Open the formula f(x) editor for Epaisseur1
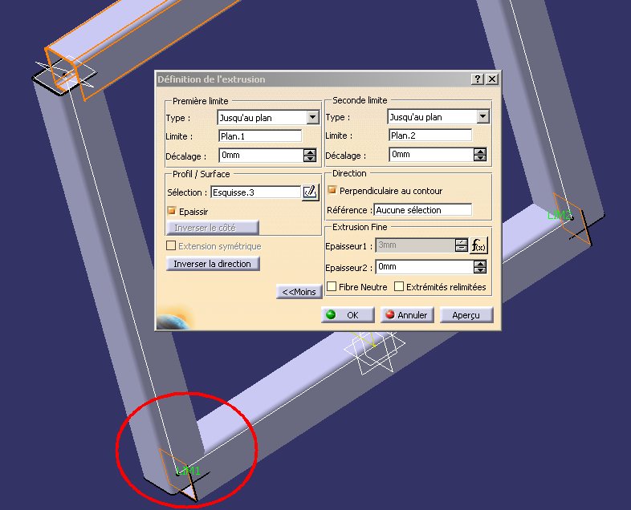 coord(478,245)
